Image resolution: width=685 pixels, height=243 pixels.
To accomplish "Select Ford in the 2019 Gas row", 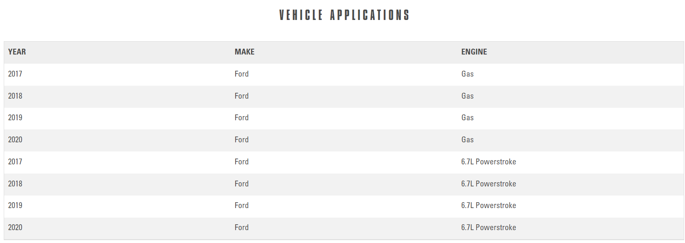I will coord(241,118).
